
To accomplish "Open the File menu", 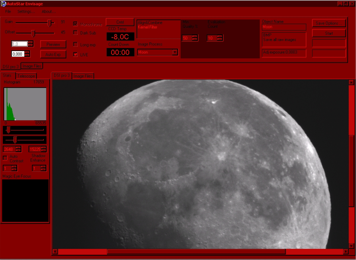I will pyautogui.click(x=8, y=11).
